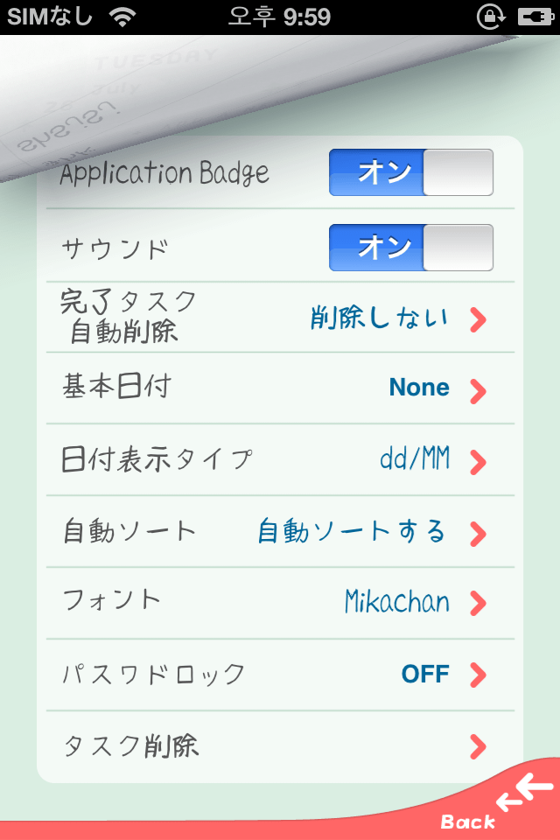Open the パスワドロック settings row

click(280, 675)
